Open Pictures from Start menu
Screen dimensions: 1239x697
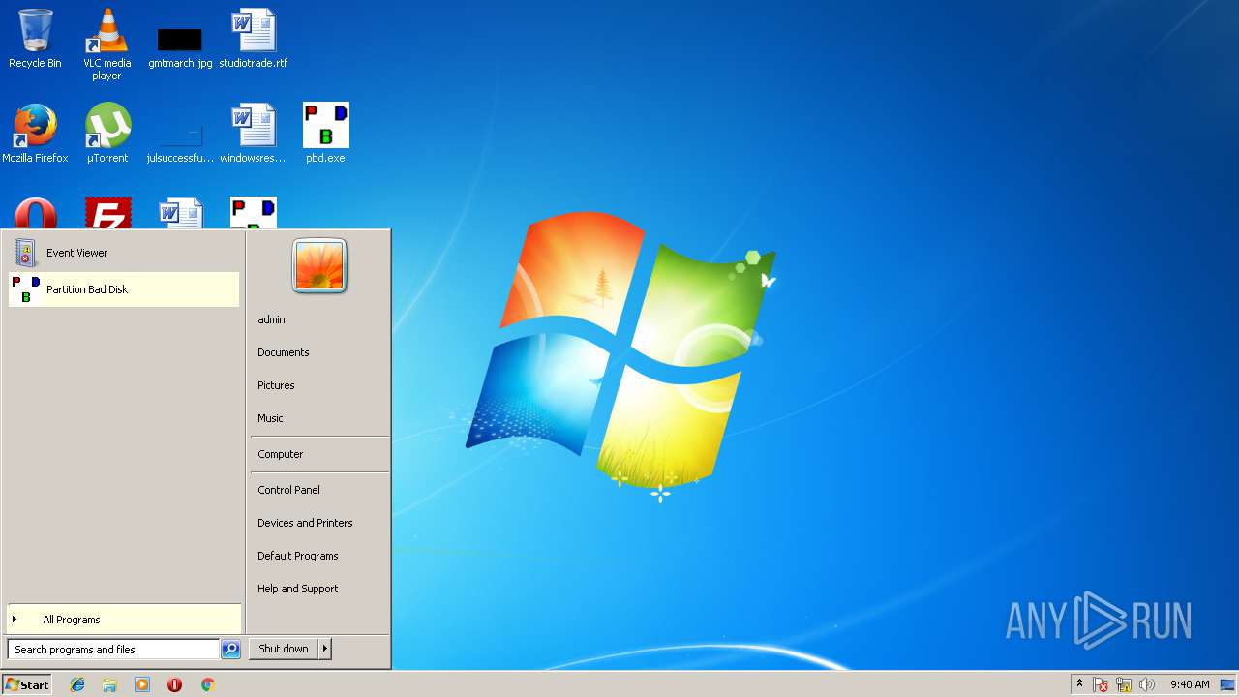click(x=276, y=385)
